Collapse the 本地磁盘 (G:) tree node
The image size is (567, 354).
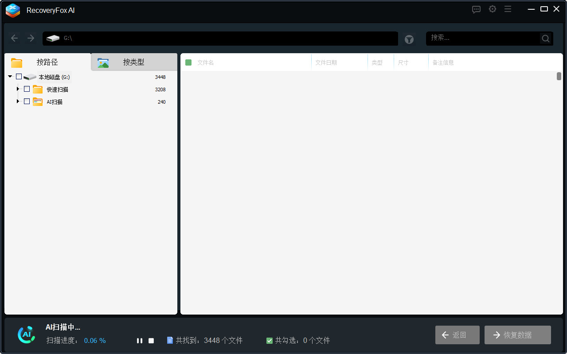coord(10,76)
